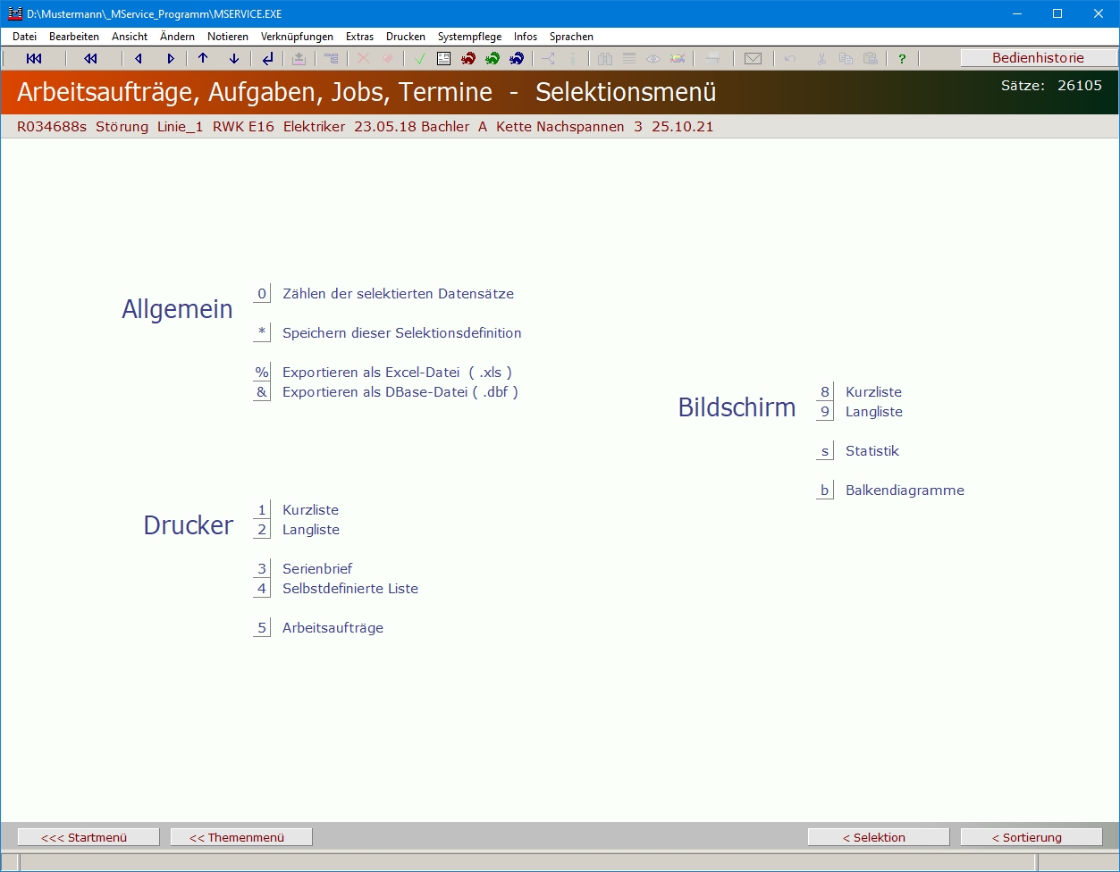Click the < Sortierung button
The height and width of the screenshot is (872, 1120).
1032,837
